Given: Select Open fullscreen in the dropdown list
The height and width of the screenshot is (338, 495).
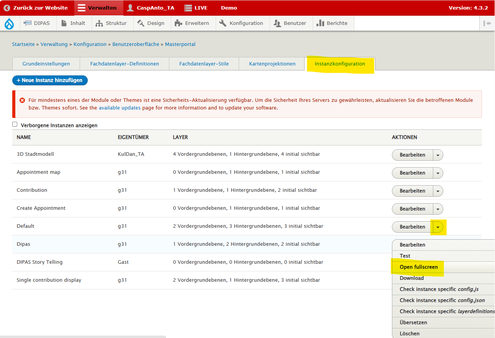Looking at the screenshot, I should [x=443, y=267].
